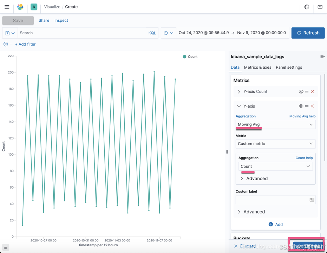Open Moving Avg help link
This screenshot has height=253, width=327.
(302, 116)
